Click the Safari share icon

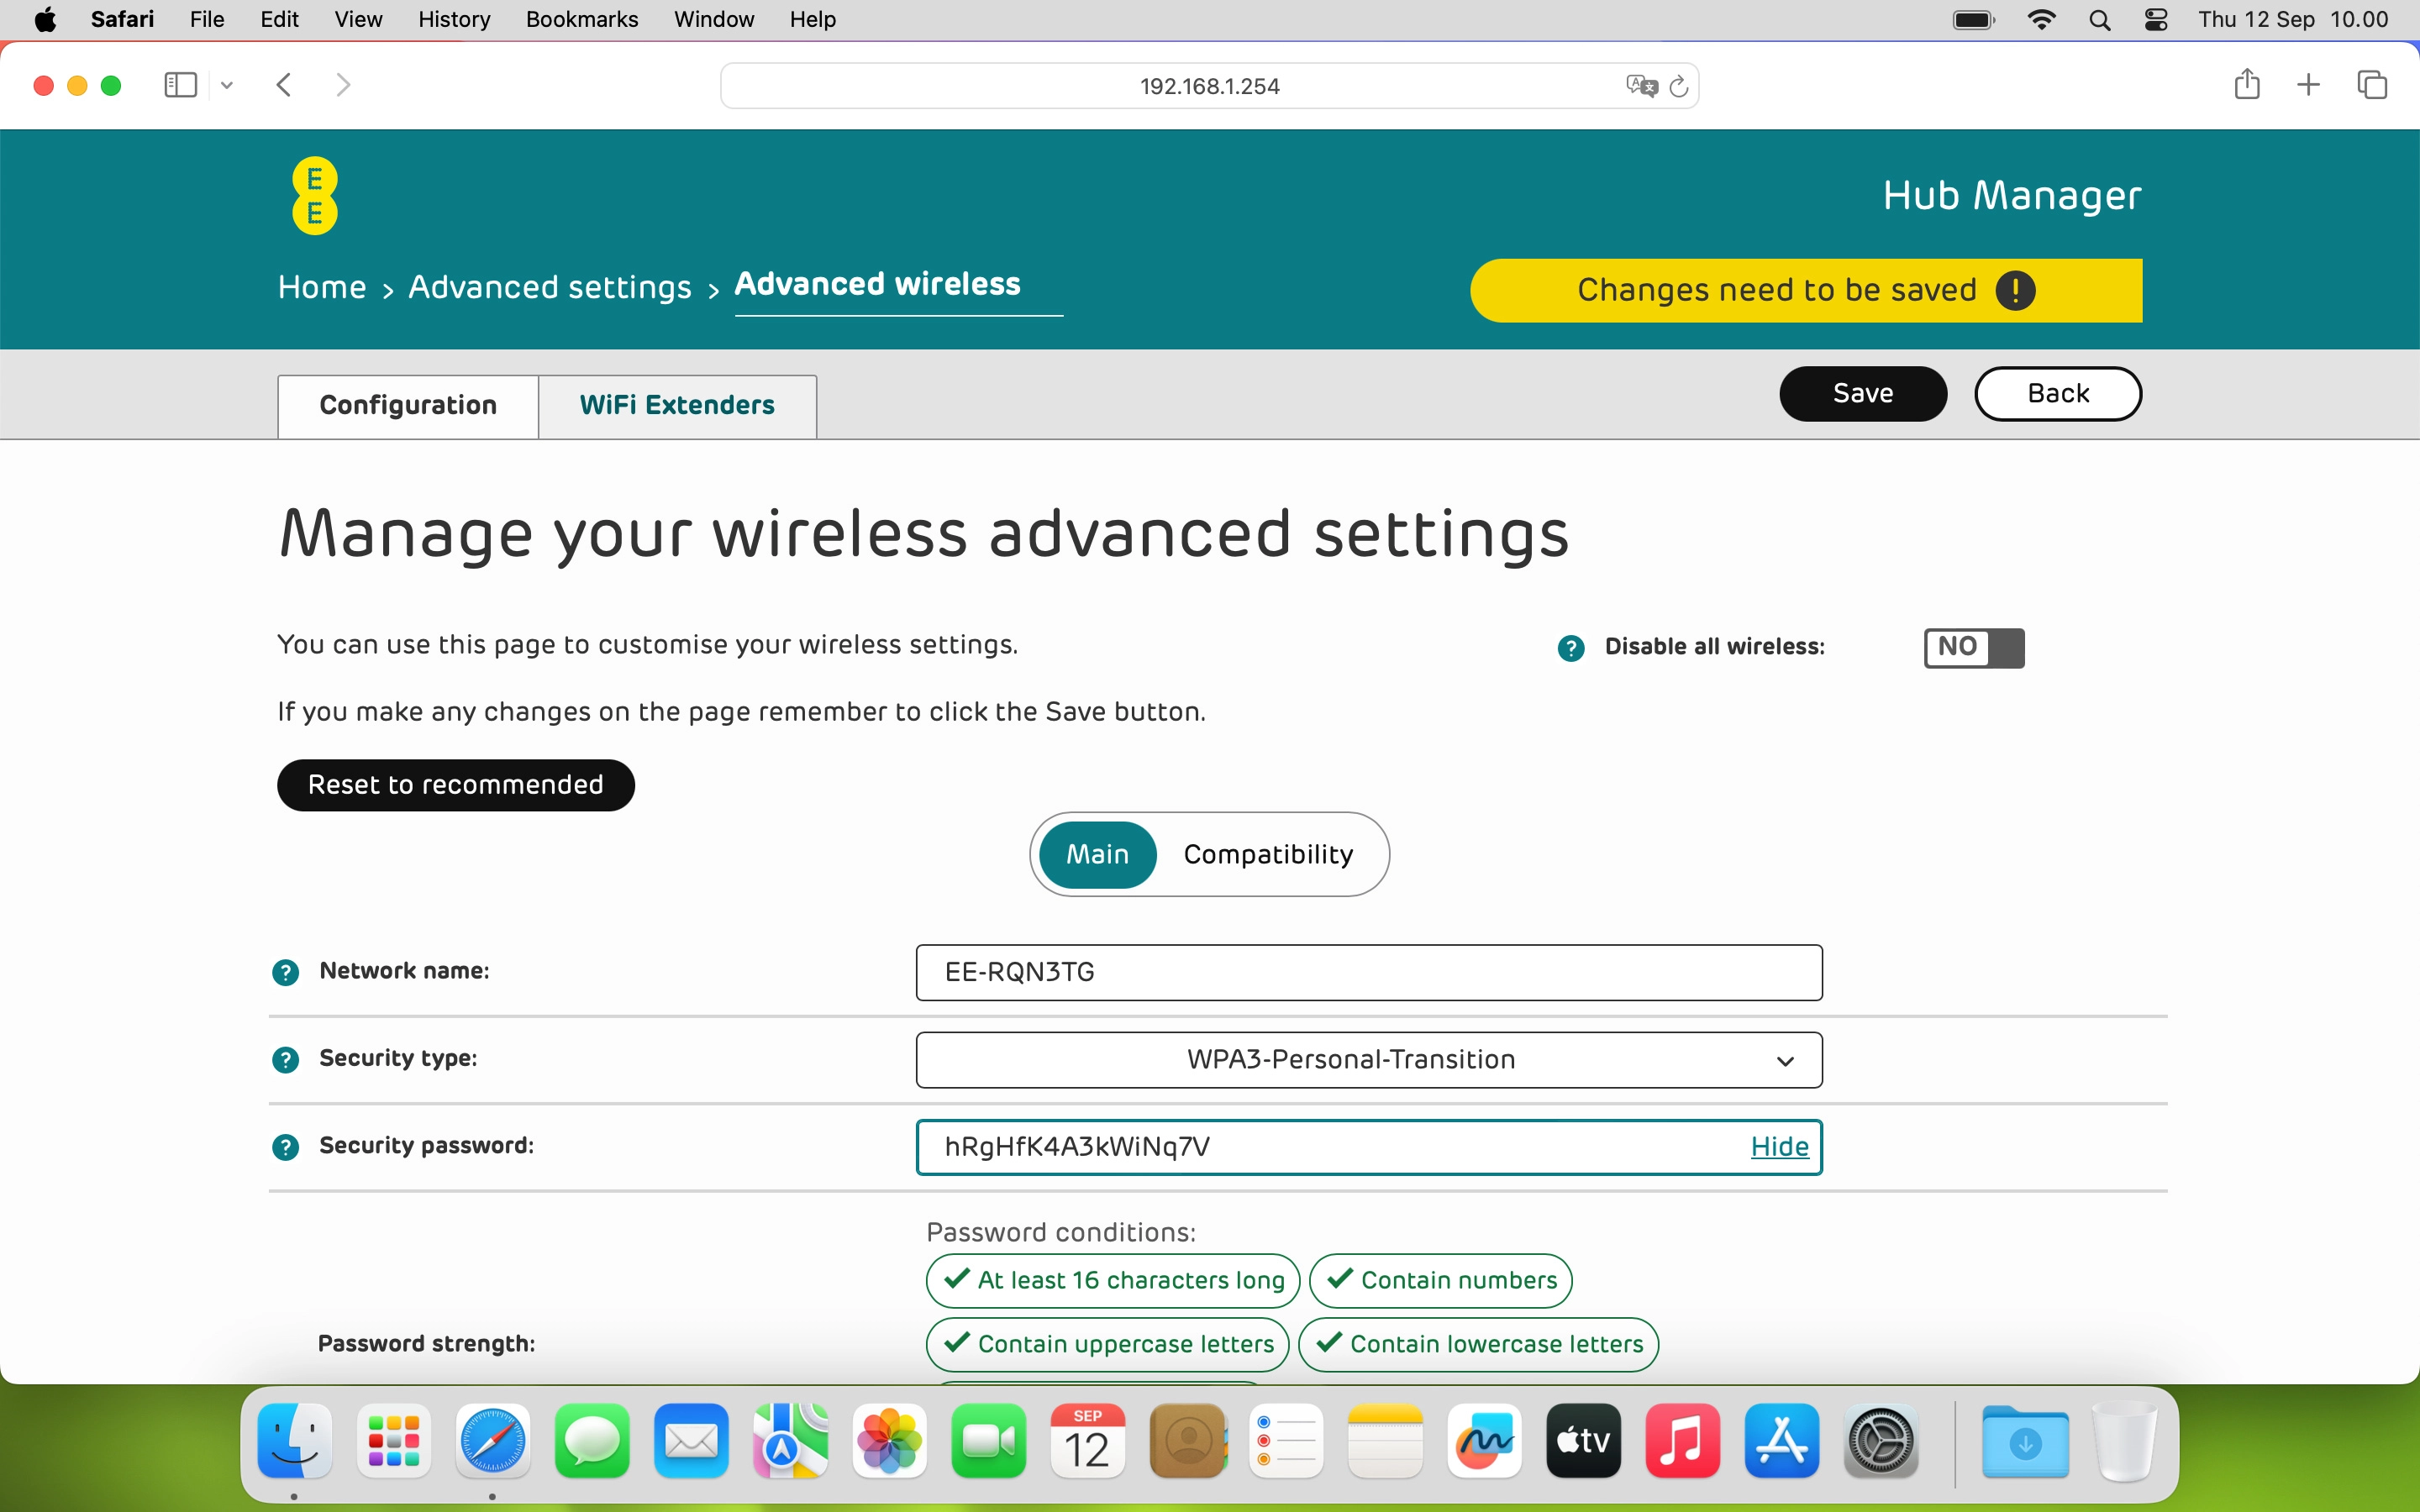coord(2246,85)
